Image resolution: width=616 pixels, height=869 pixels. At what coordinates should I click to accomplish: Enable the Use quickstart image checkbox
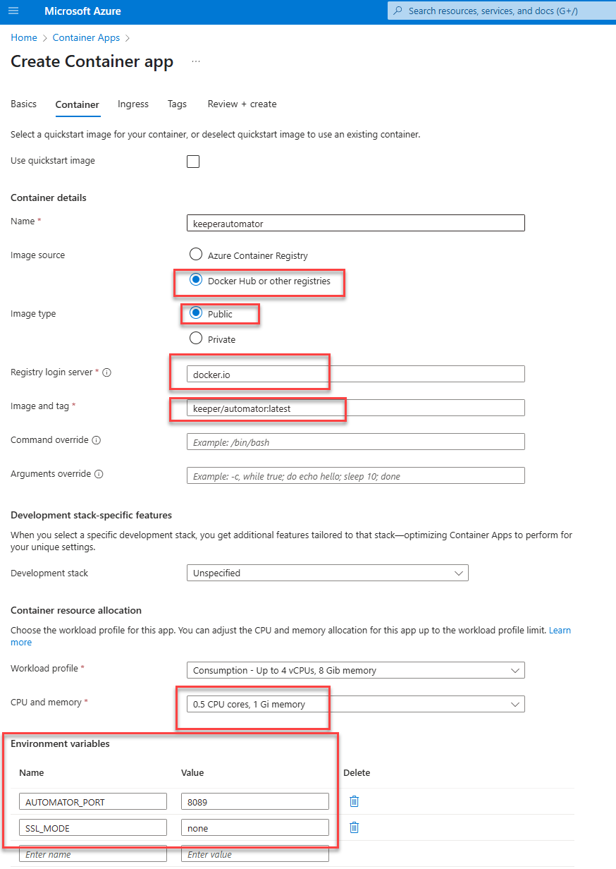point(193,162)
